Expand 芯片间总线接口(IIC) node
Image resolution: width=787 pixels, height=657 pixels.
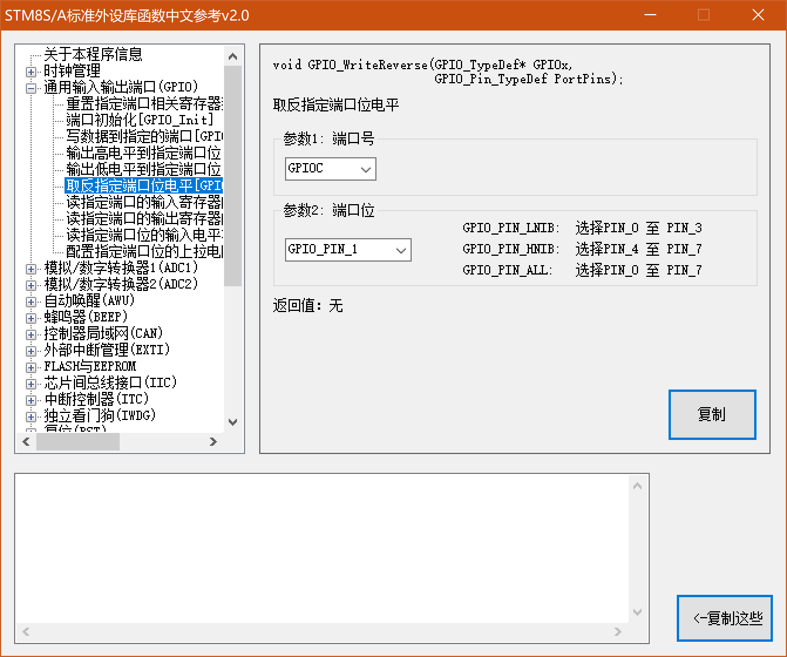click(30, 382)
